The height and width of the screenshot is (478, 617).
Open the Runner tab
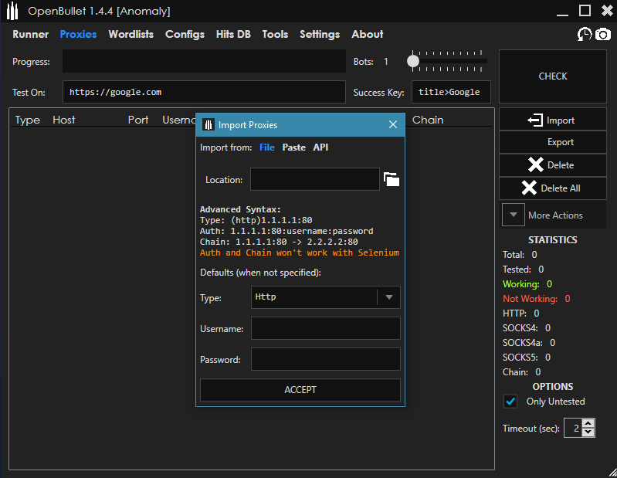click(x=30, y=34)
